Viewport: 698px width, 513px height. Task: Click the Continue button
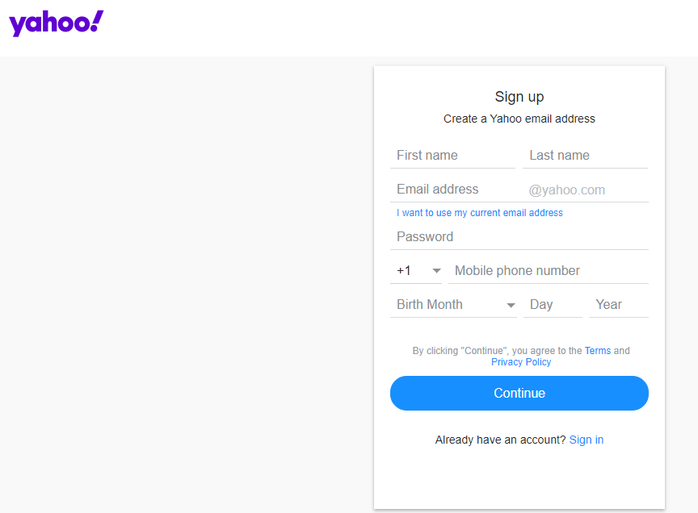coord(519,394)
